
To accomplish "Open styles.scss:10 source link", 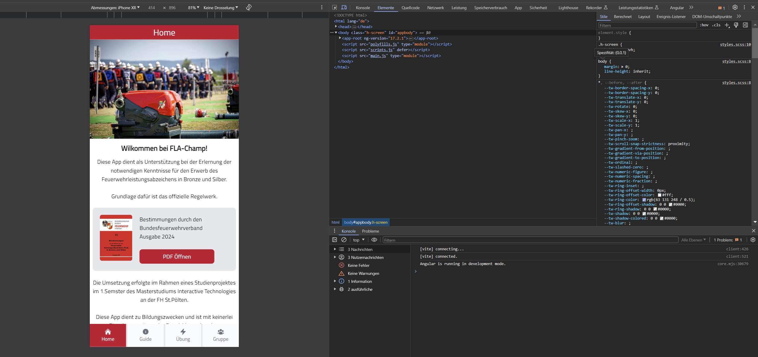I will tap(735, 45).
